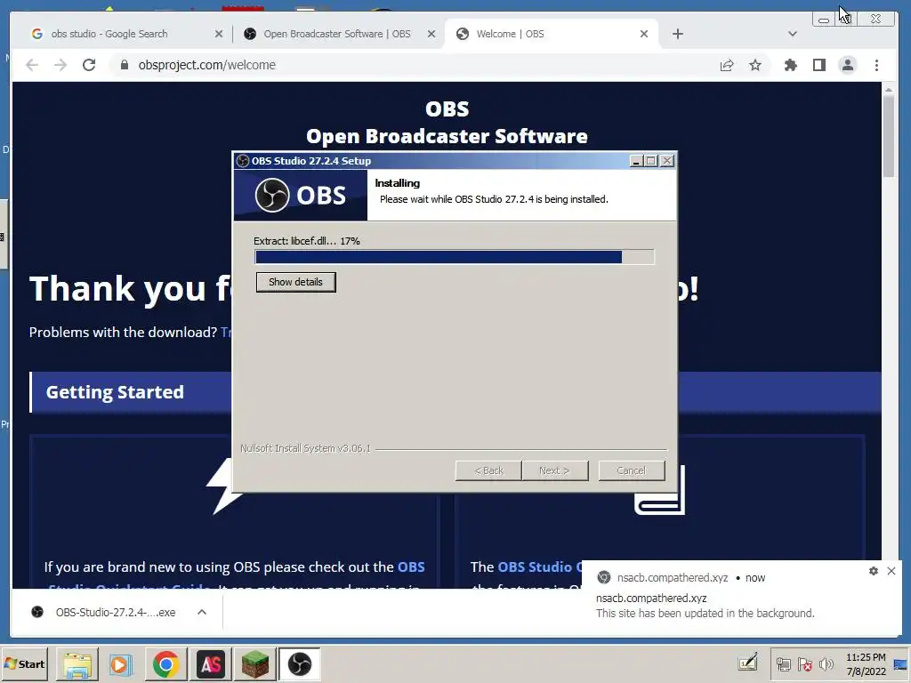Click the OBS installer taskbar icon
The height and width of the screenshot is (683, 911).
[299, 664]
